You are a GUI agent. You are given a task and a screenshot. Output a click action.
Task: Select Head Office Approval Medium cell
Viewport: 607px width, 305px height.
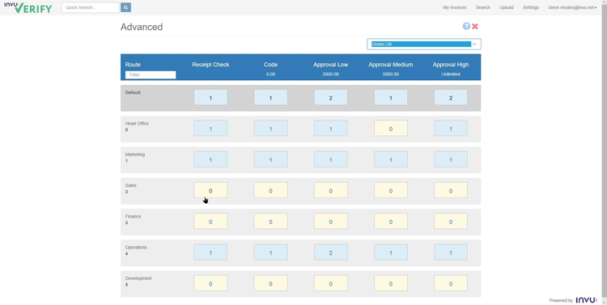pyautogui.click(x=391, y=129)
